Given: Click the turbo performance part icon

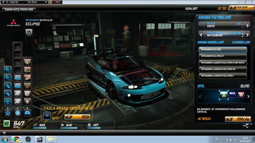Looking at the screenshot, I should [27, 70].
